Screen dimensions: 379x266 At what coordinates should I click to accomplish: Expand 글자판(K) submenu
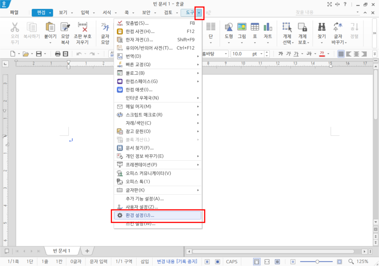click(158, 190)
